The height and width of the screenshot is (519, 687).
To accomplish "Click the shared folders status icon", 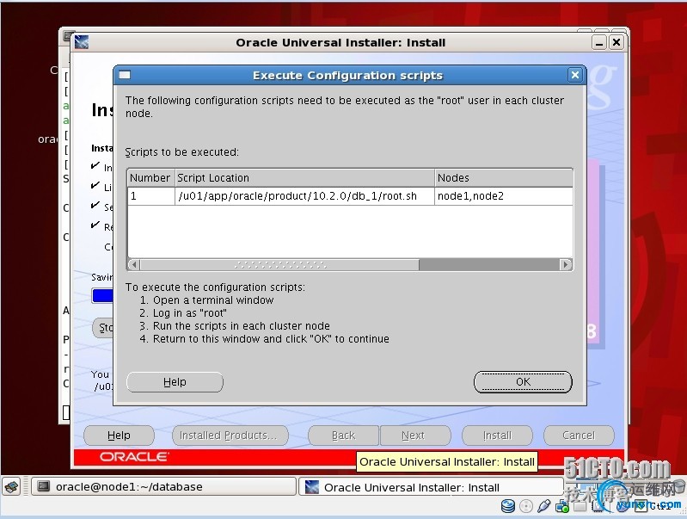I will click(580, 507).
